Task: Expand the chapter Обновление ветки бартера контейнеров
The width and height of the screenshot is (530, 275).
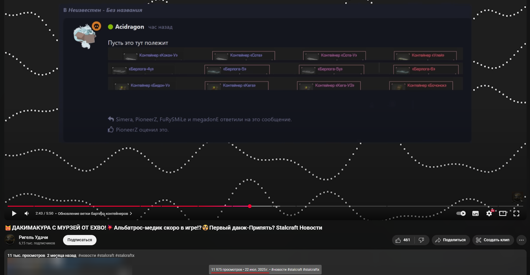Action: pos(95,214)
